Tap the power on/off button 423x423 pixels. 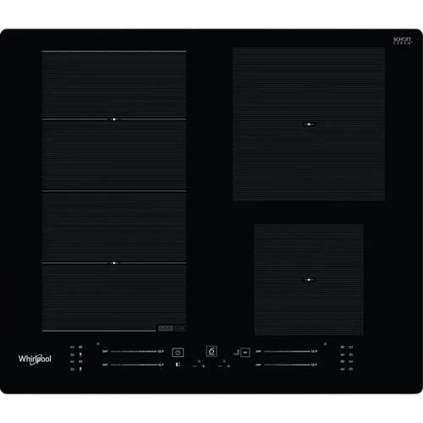[x=178, y=353]
